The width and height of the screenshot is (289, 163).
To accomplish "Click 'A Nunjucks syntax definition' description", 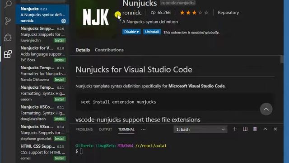I will [150, 22].
